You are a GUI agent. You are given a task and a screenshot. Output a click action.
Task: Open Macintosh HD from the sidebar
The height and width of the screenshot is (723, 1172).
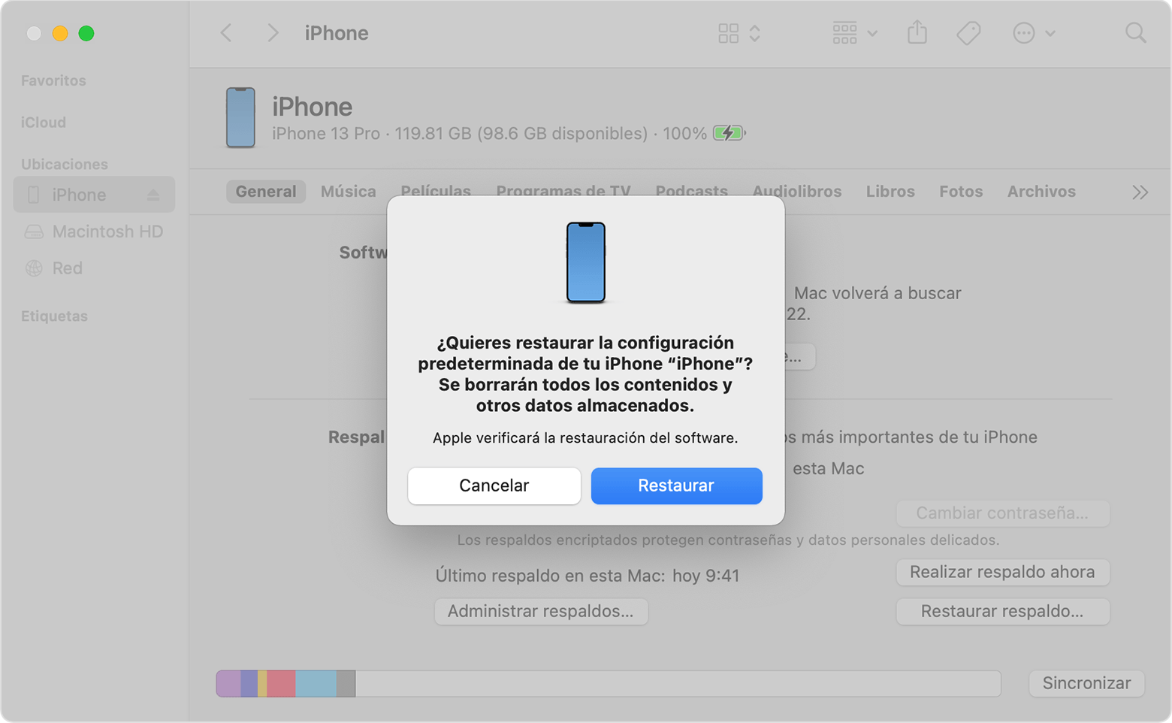click(107, 231)
